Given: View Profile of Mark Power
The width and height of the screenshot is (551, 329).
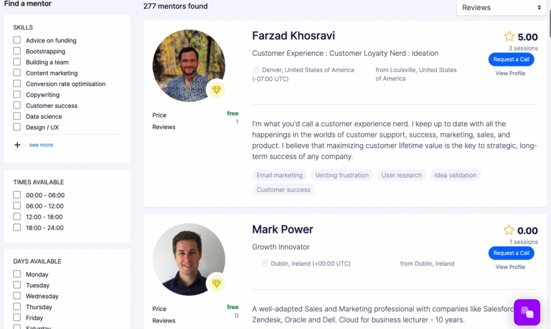Looking at the screenshot, I should coord(510,267).
